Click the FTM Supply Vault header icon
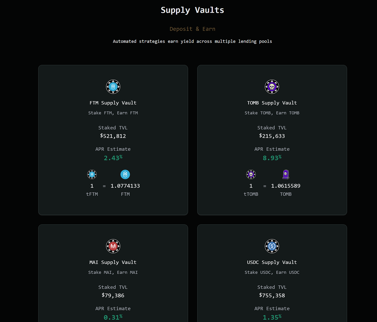The image size is (377, 322). (x=113, y=87)
